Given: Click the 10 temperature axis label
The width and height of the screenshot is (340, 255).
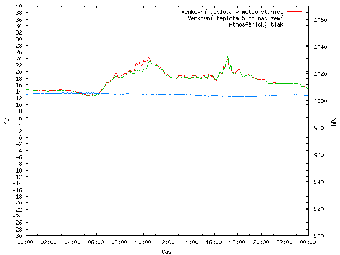Looking at the screenshot, I should pos(19,105).
